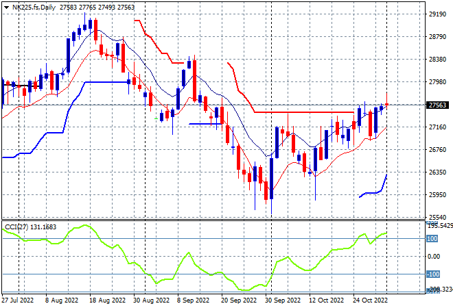Click the 25540 price axis label
This screenshot has width=453, height=308.
coord(437,217)
